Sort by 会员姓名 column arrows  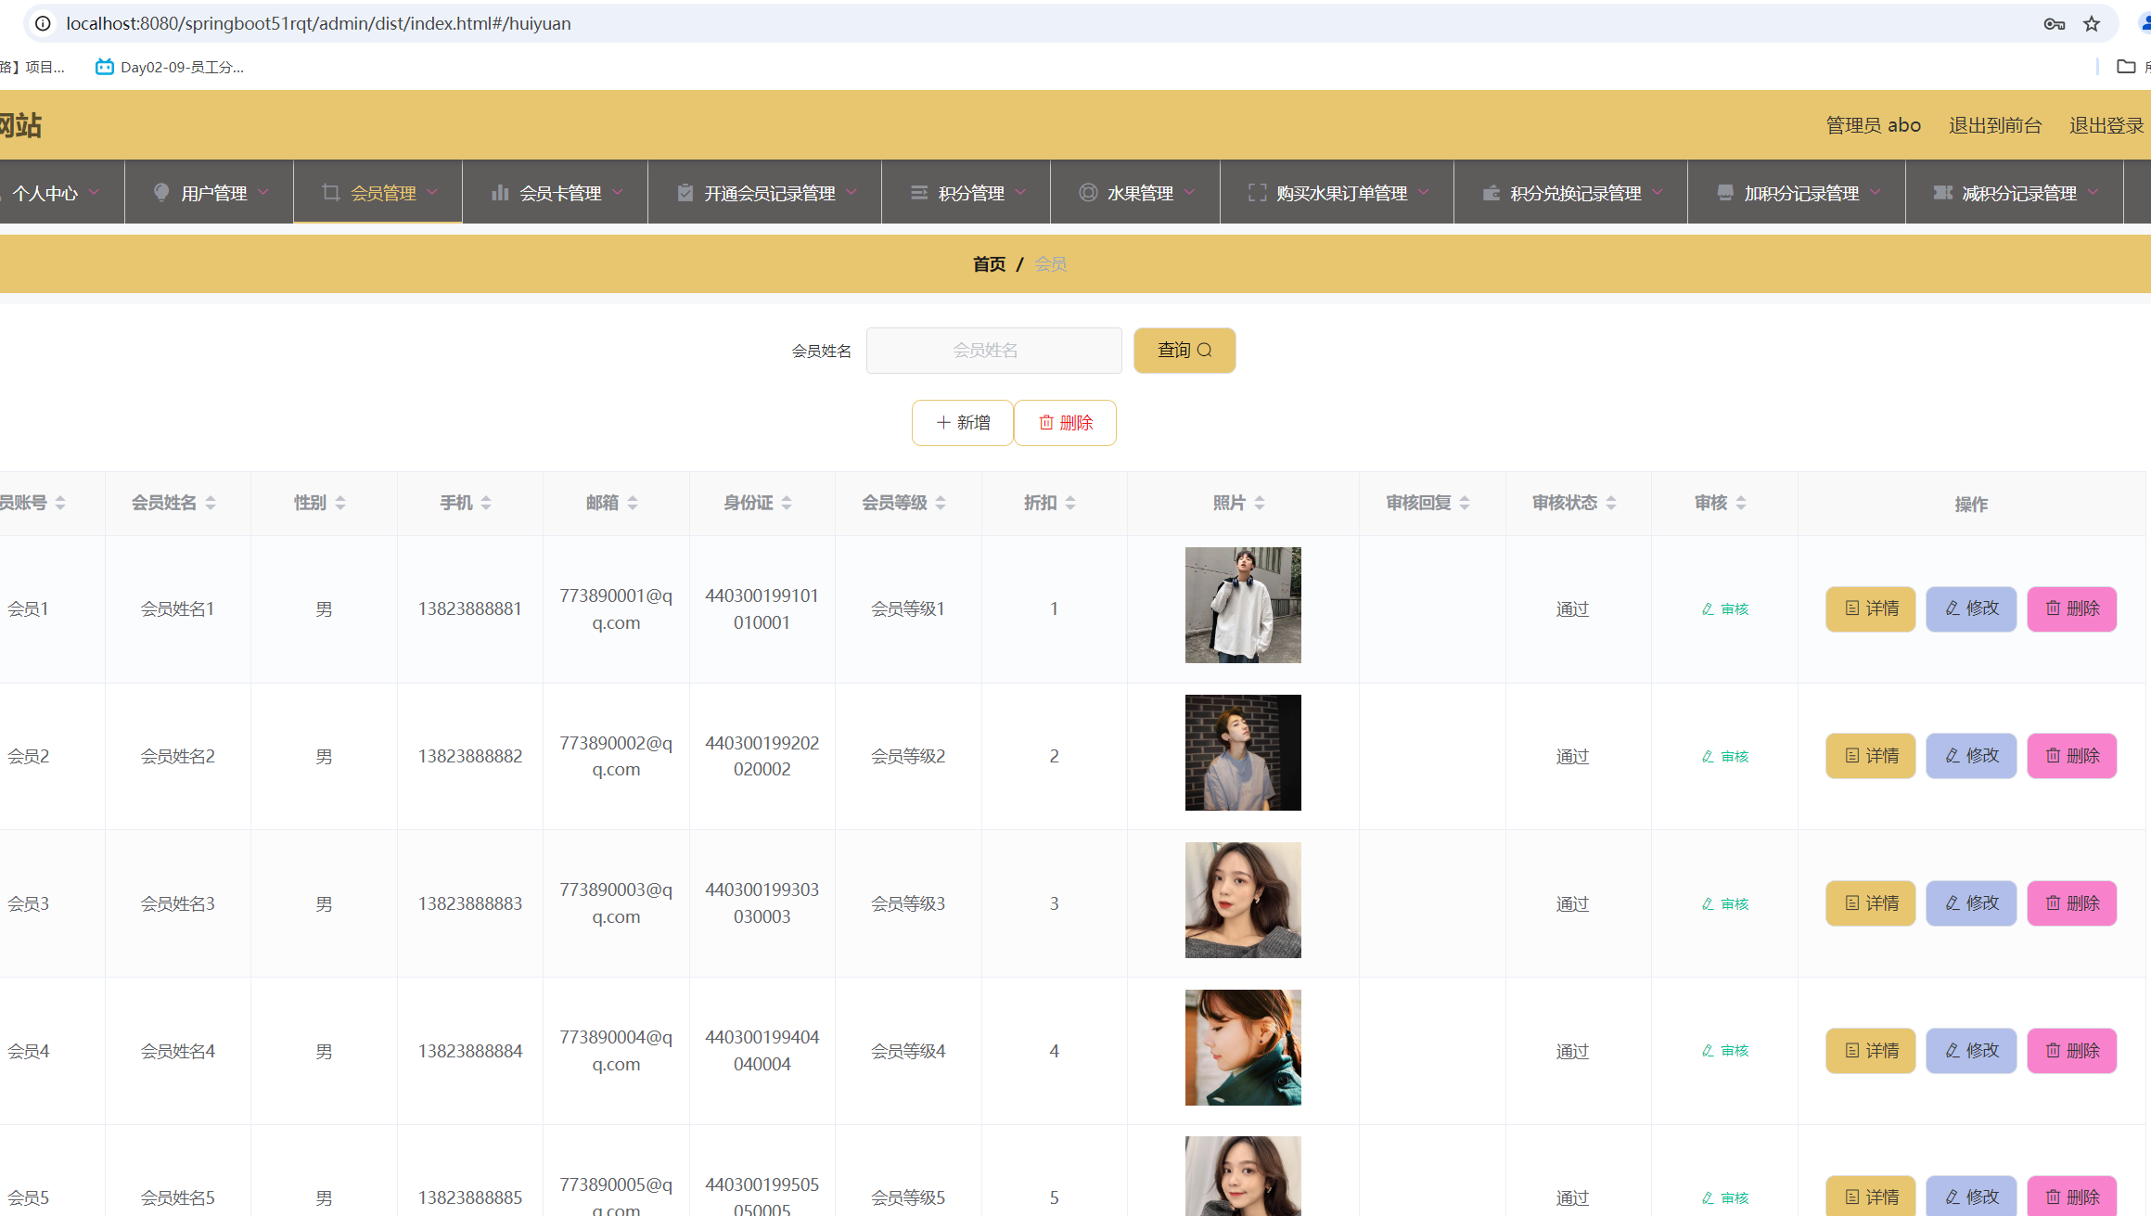pos(211,503)
